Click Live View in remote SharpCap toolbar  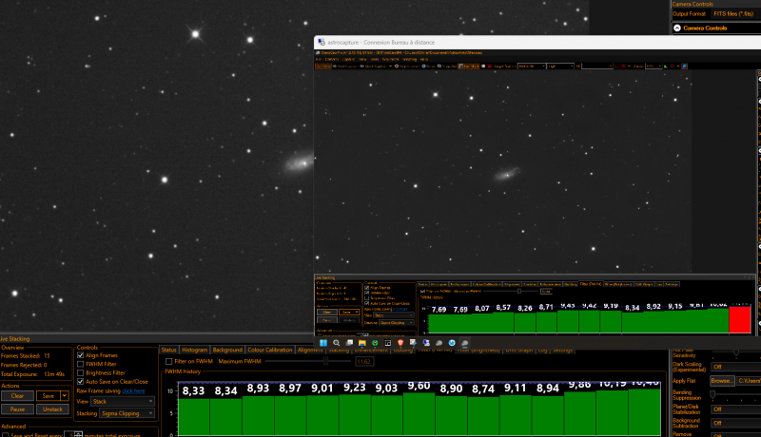point(323,66)
